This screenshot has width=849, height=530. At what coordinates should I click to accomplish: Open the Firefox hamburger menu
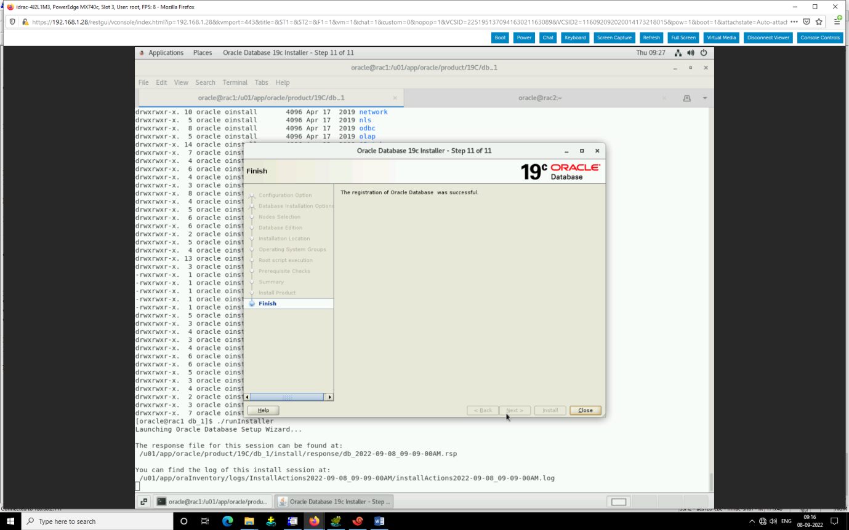pos(837,22)
